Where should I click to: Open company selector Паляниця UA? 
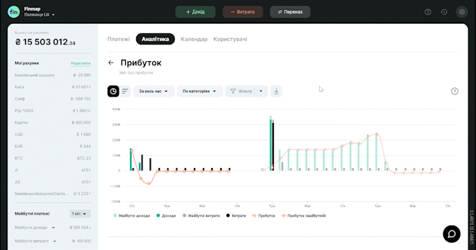coord(40,15)
